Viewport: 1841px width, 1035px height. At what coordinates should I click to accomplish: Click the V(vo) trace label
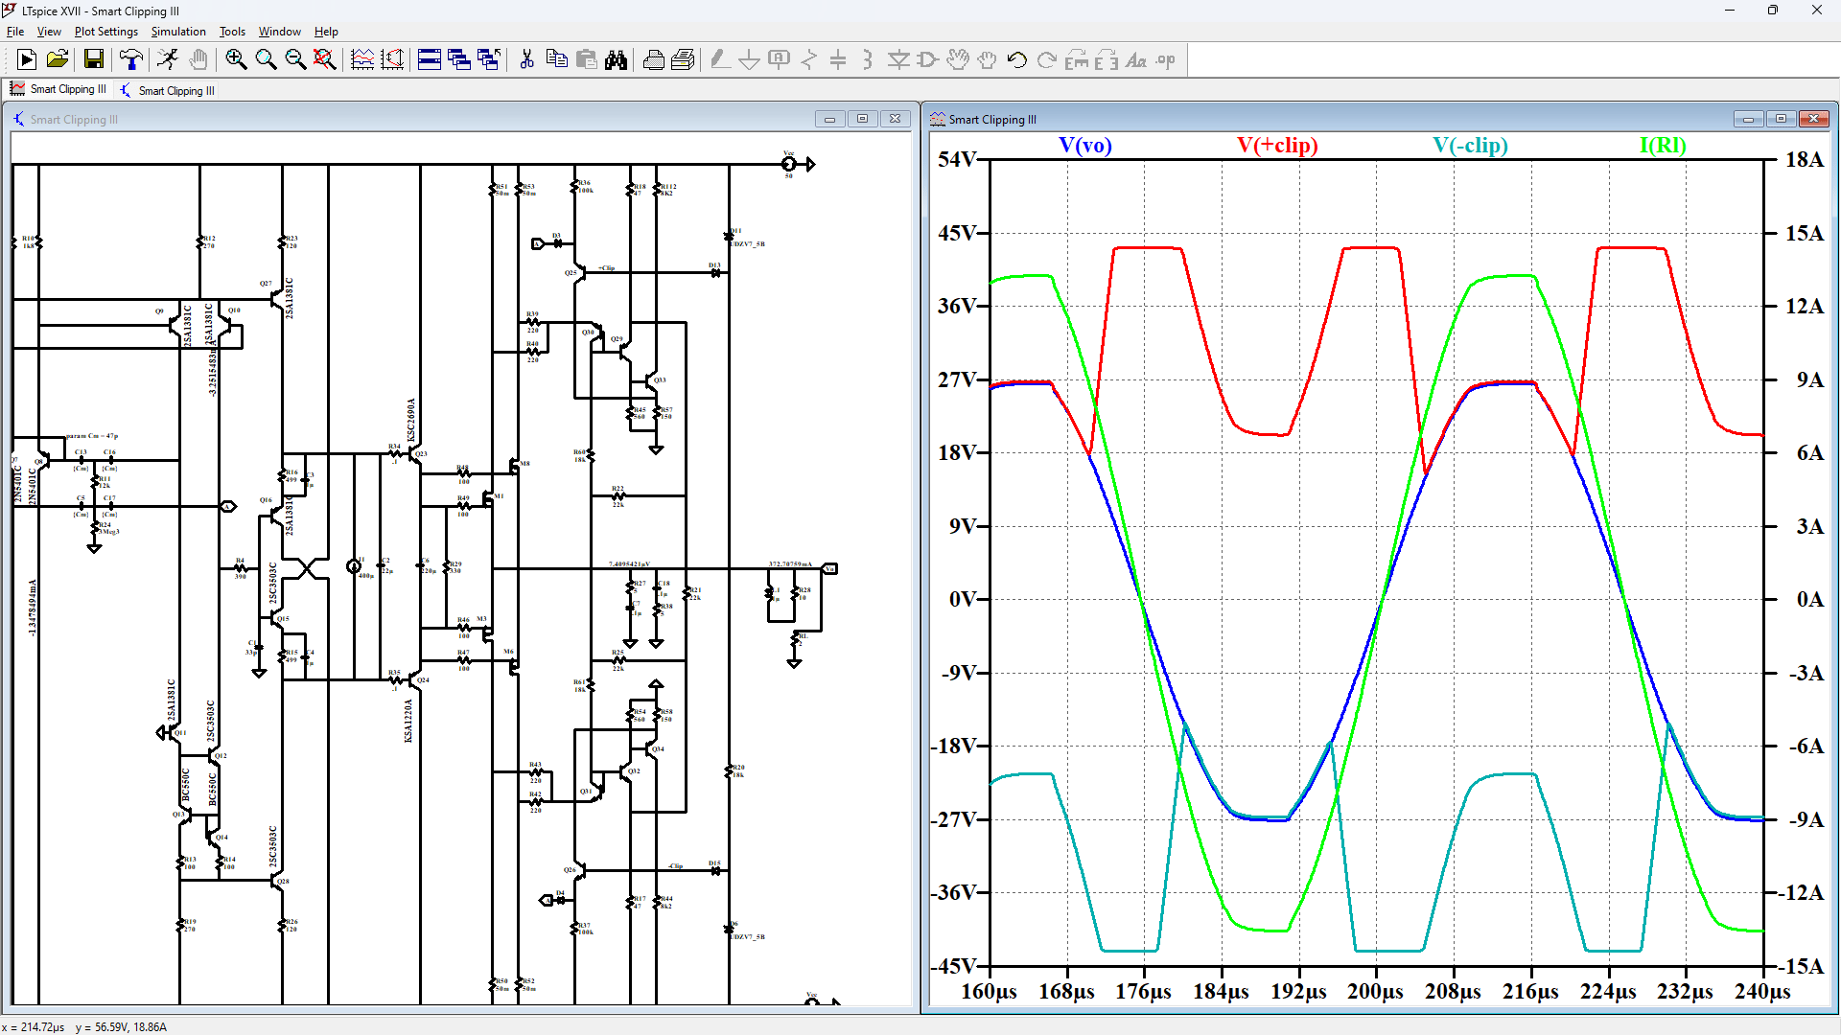pyautogui.click(x=1085, y=145)
